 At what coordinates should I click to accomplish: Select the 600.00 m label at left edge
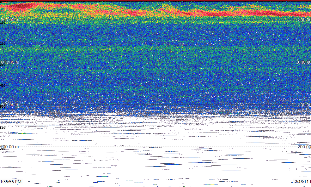pyautogui.click(x=10, y=62)
